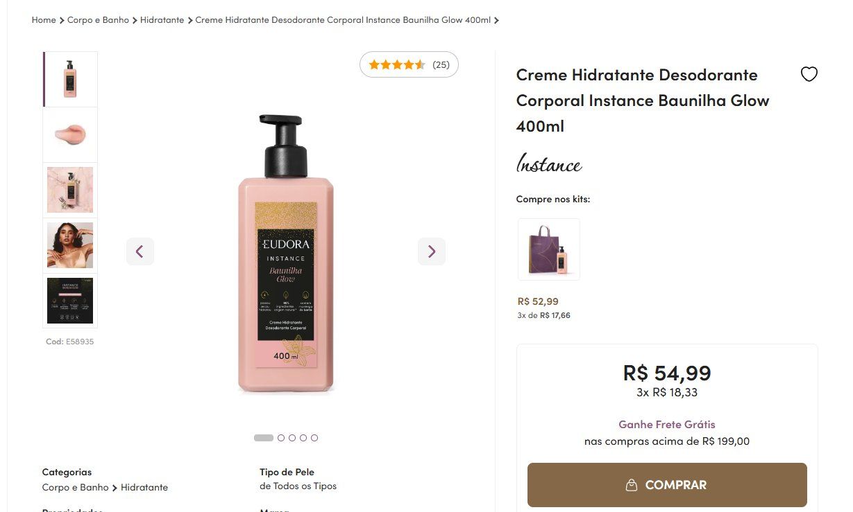
Task: Select the black ingredients info thumbnail
Action: point(70,301)
